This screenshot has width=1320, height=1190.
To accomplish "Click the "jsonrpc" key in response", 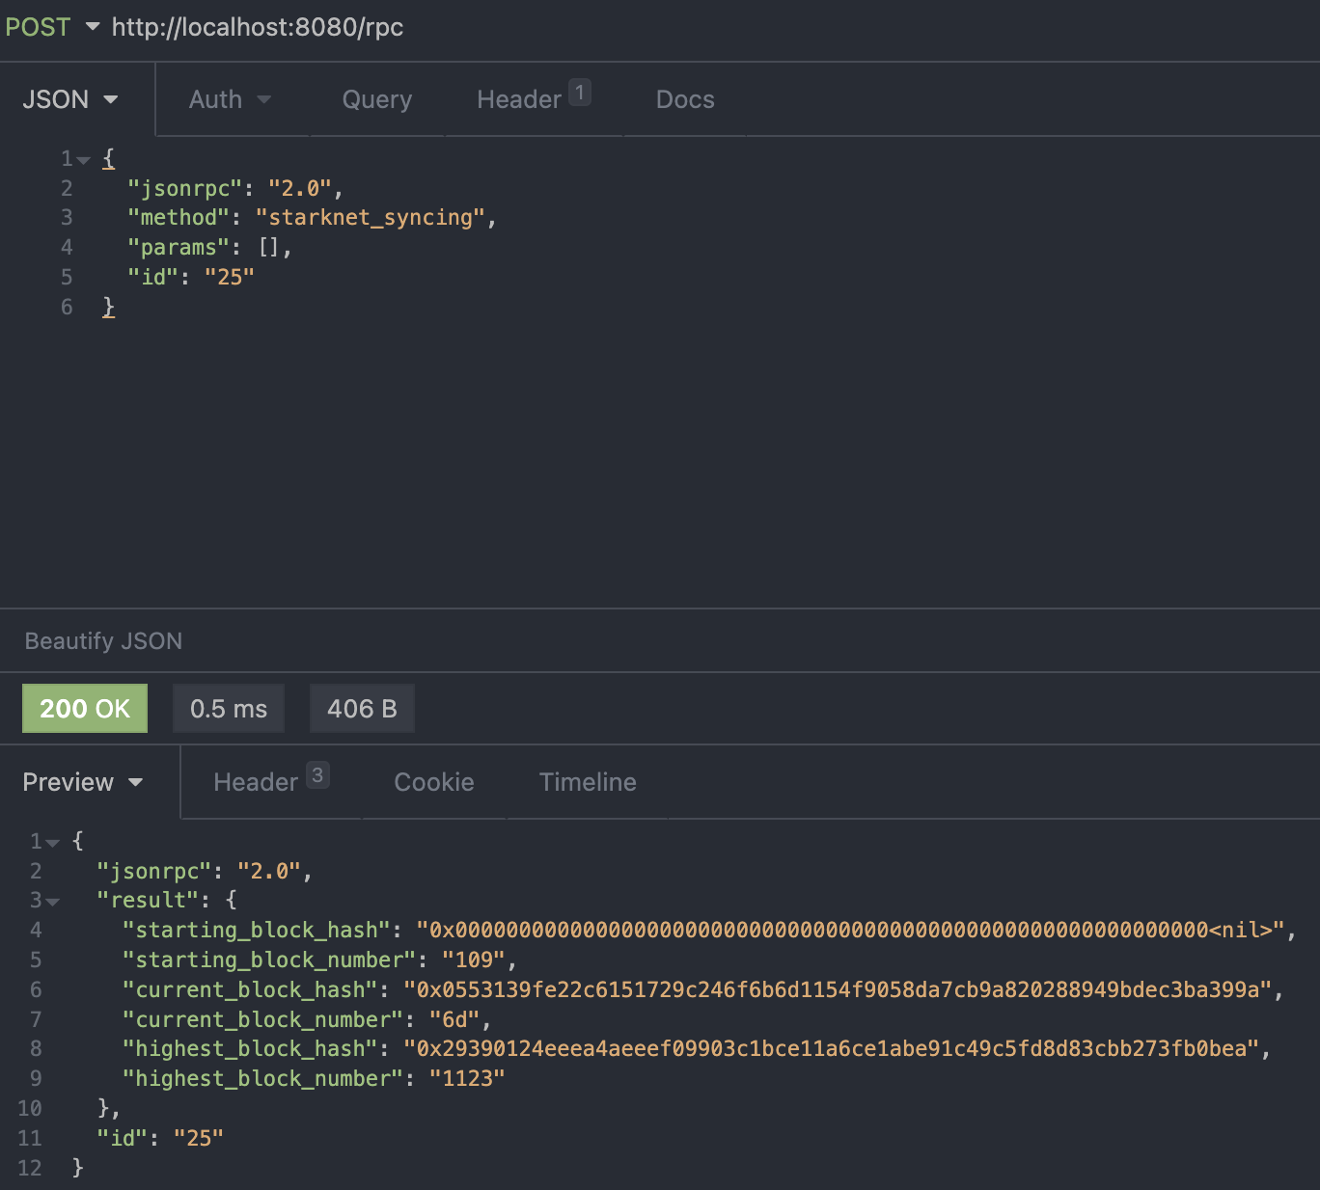I will pos(153,872).
